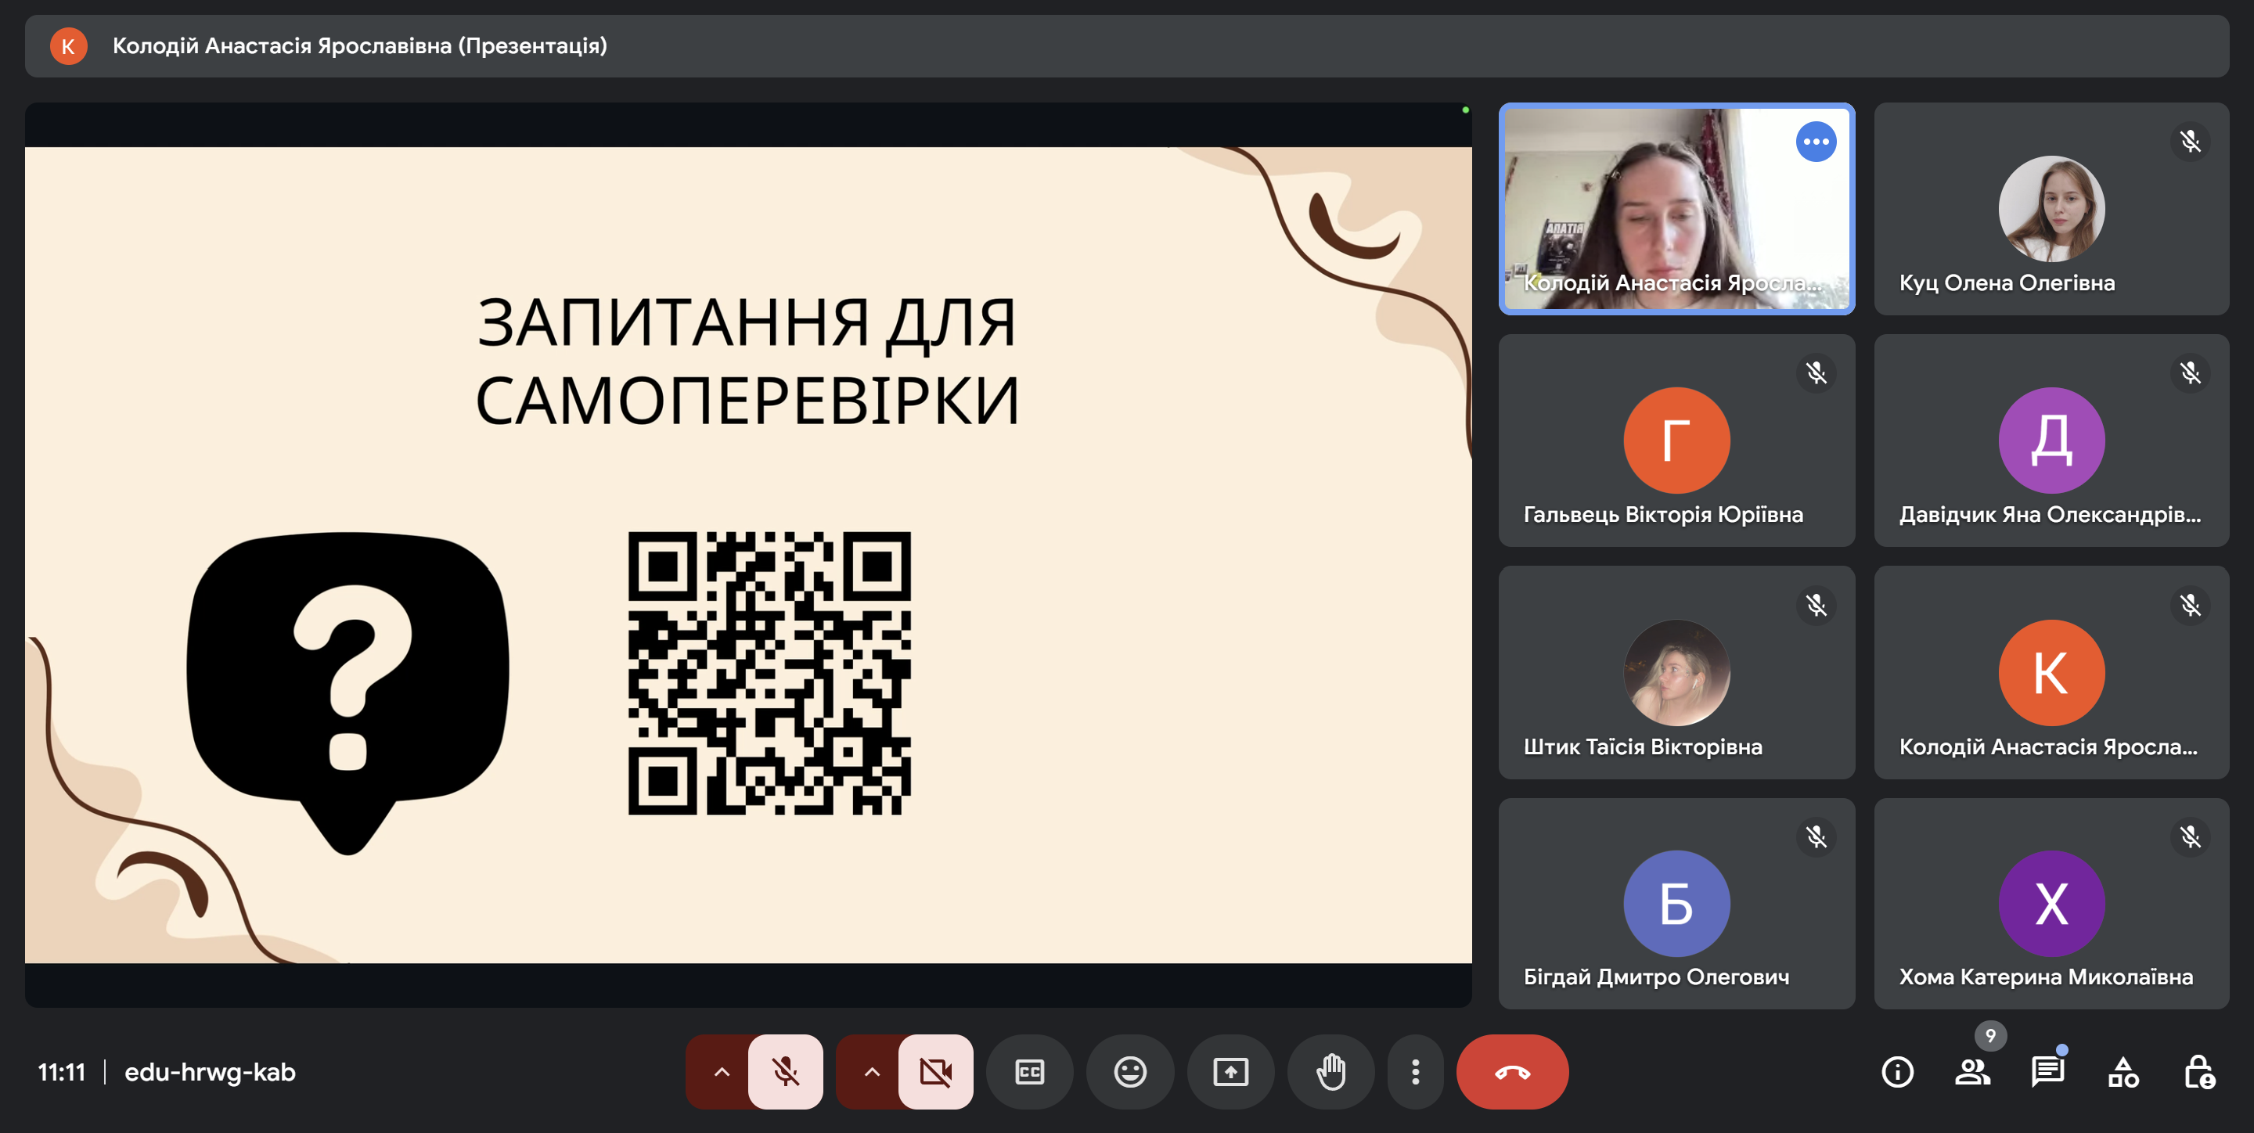This screenshot has width=2254, height=1133.
Task: Open the chat messages panel
Action: point(2047,1072)
